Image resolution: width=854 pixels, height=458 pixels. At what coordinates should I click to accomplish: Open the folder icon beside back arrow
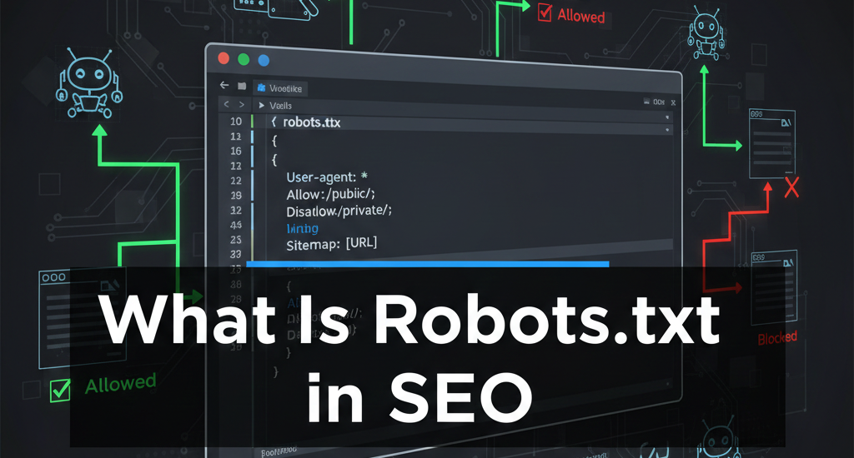point(242,86)
